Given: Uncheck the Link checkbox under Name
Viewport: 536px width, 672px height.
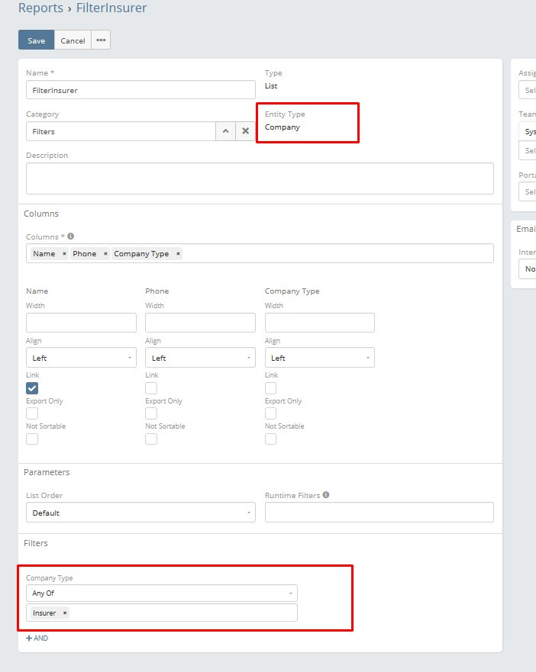Looking at the screenshot, I should [x=32, y=388].
